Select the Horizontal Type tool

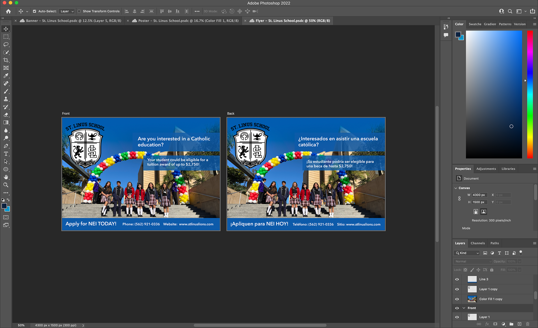[x=6, y=154]
